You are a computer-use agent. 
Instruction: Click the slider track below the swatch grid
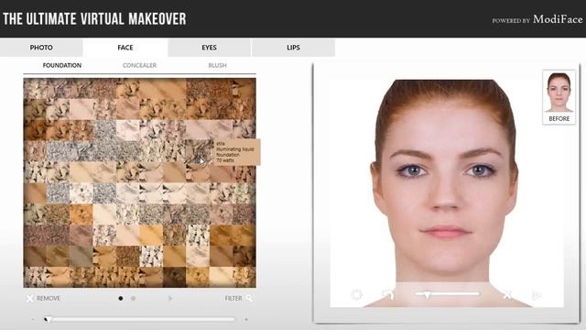(140, 320)
